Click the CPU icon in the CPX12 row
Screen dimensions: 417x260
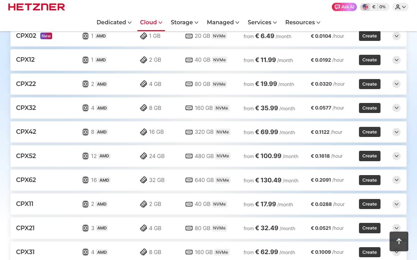(x=85, y=60)
